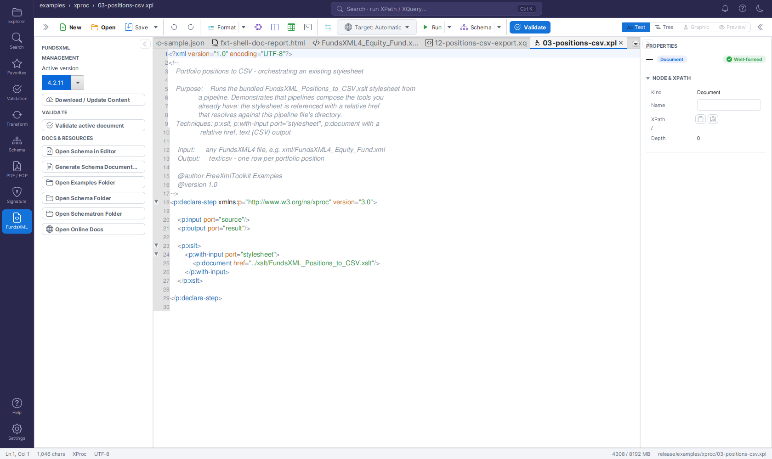The height and width of the screenshot is (459, 772).
Task: Click Open Online Docs button
Action: (93, 229)
